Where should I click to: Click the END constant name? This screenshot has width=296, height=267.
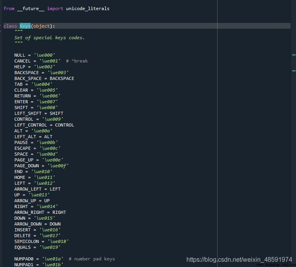(x=18, y=172)
